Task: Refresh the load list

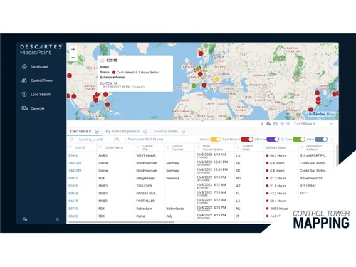Action: tap(71, 140)
